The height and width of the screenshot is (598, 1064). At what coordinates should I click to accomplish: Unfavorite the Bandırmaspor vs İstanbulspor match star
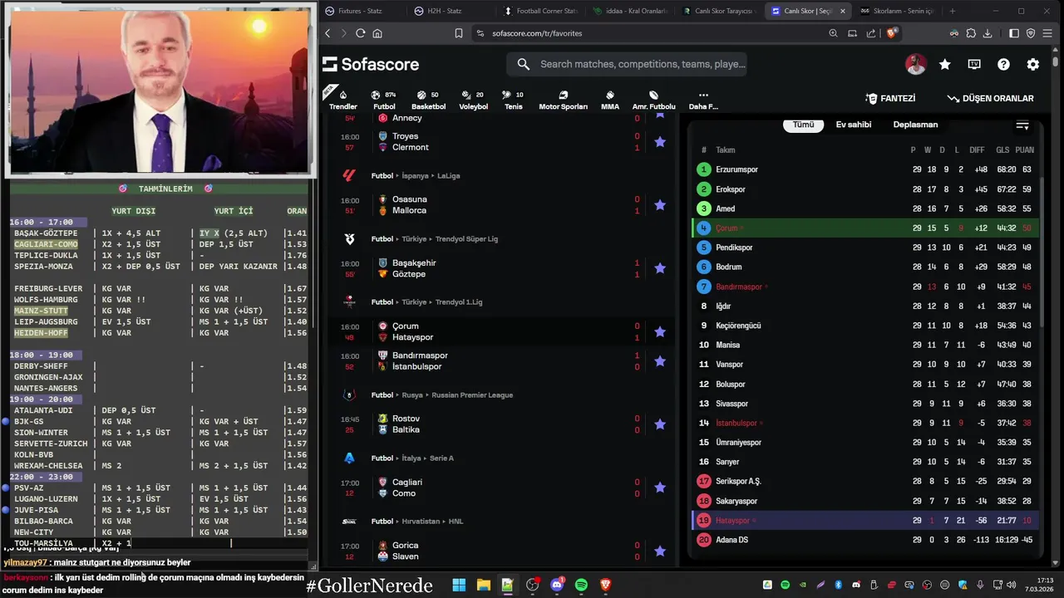[x=660, y=361]
